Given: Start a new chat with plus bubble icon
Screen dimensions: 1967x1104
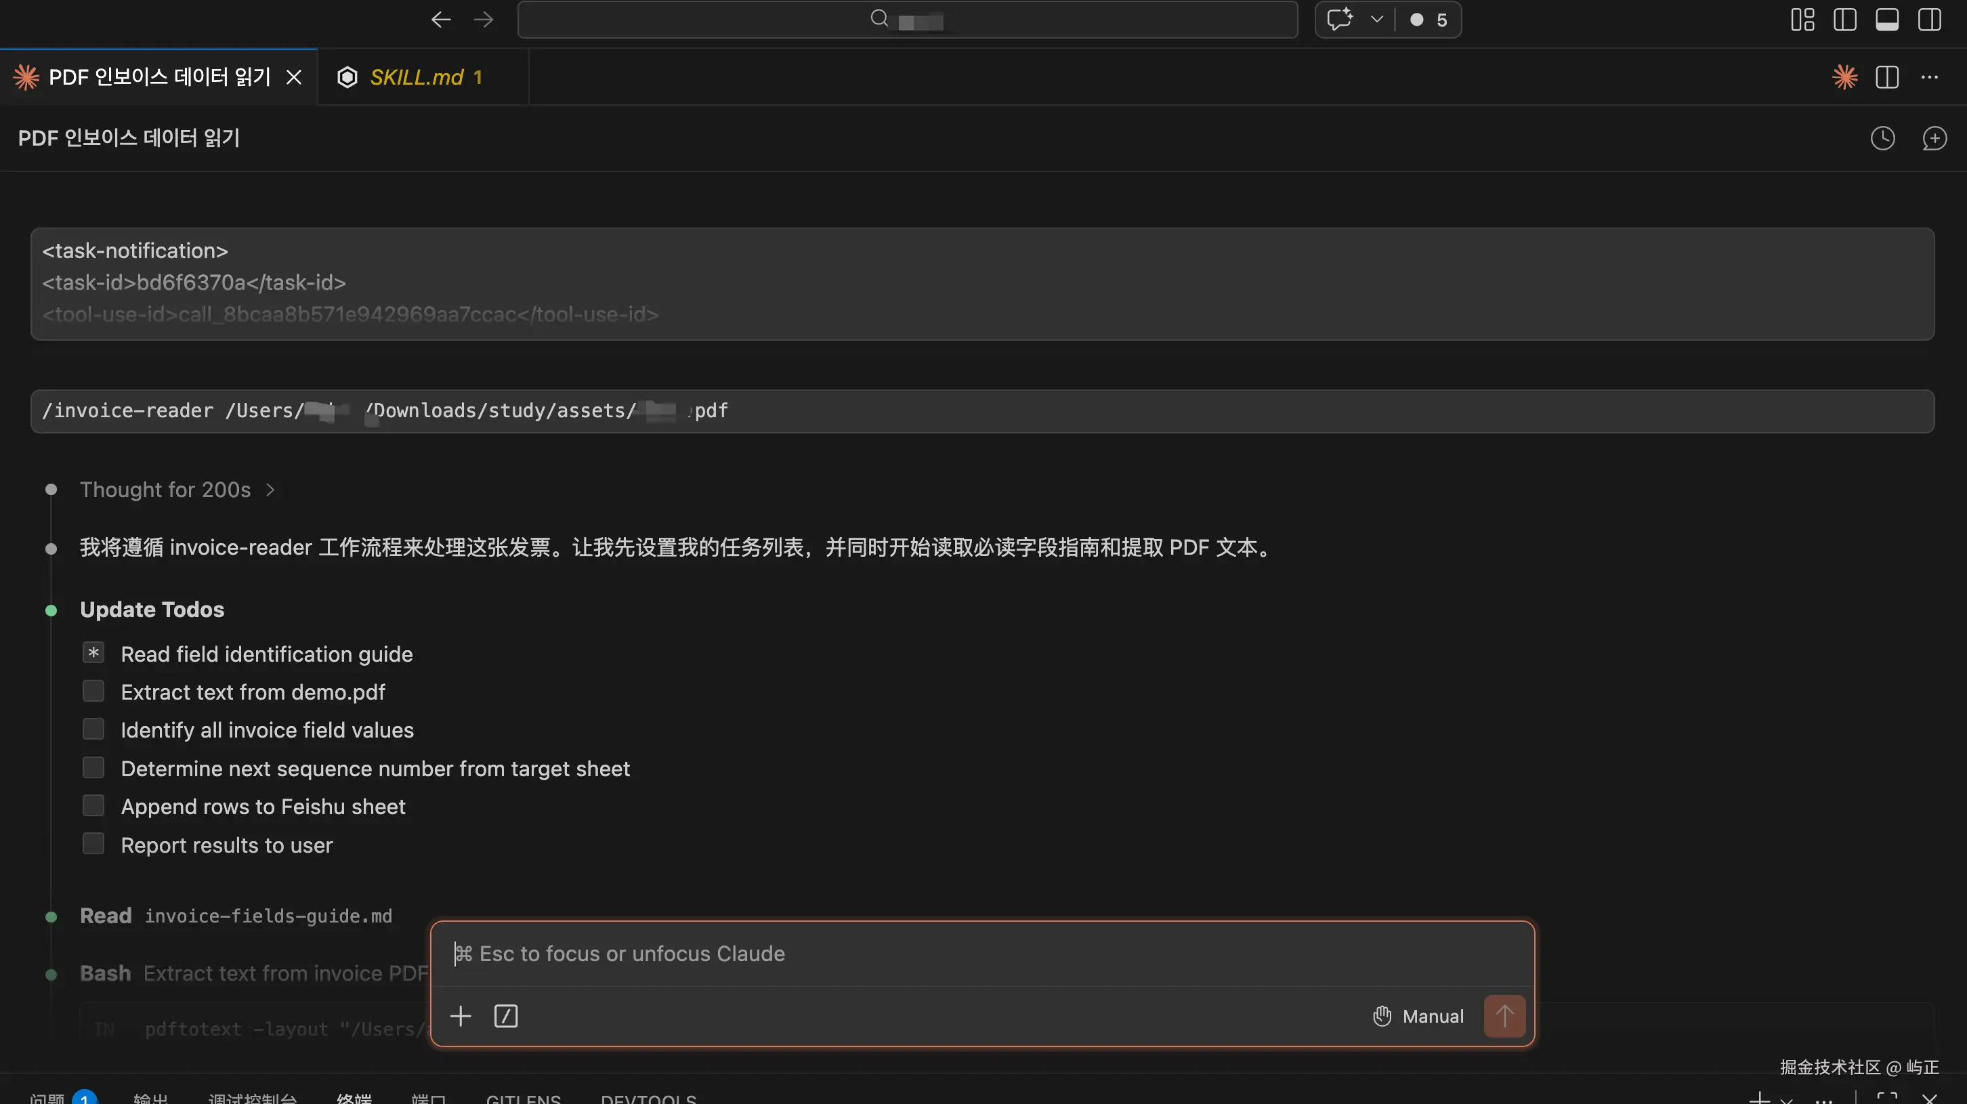Looking at the screenshot, I should pos(1934,138).
